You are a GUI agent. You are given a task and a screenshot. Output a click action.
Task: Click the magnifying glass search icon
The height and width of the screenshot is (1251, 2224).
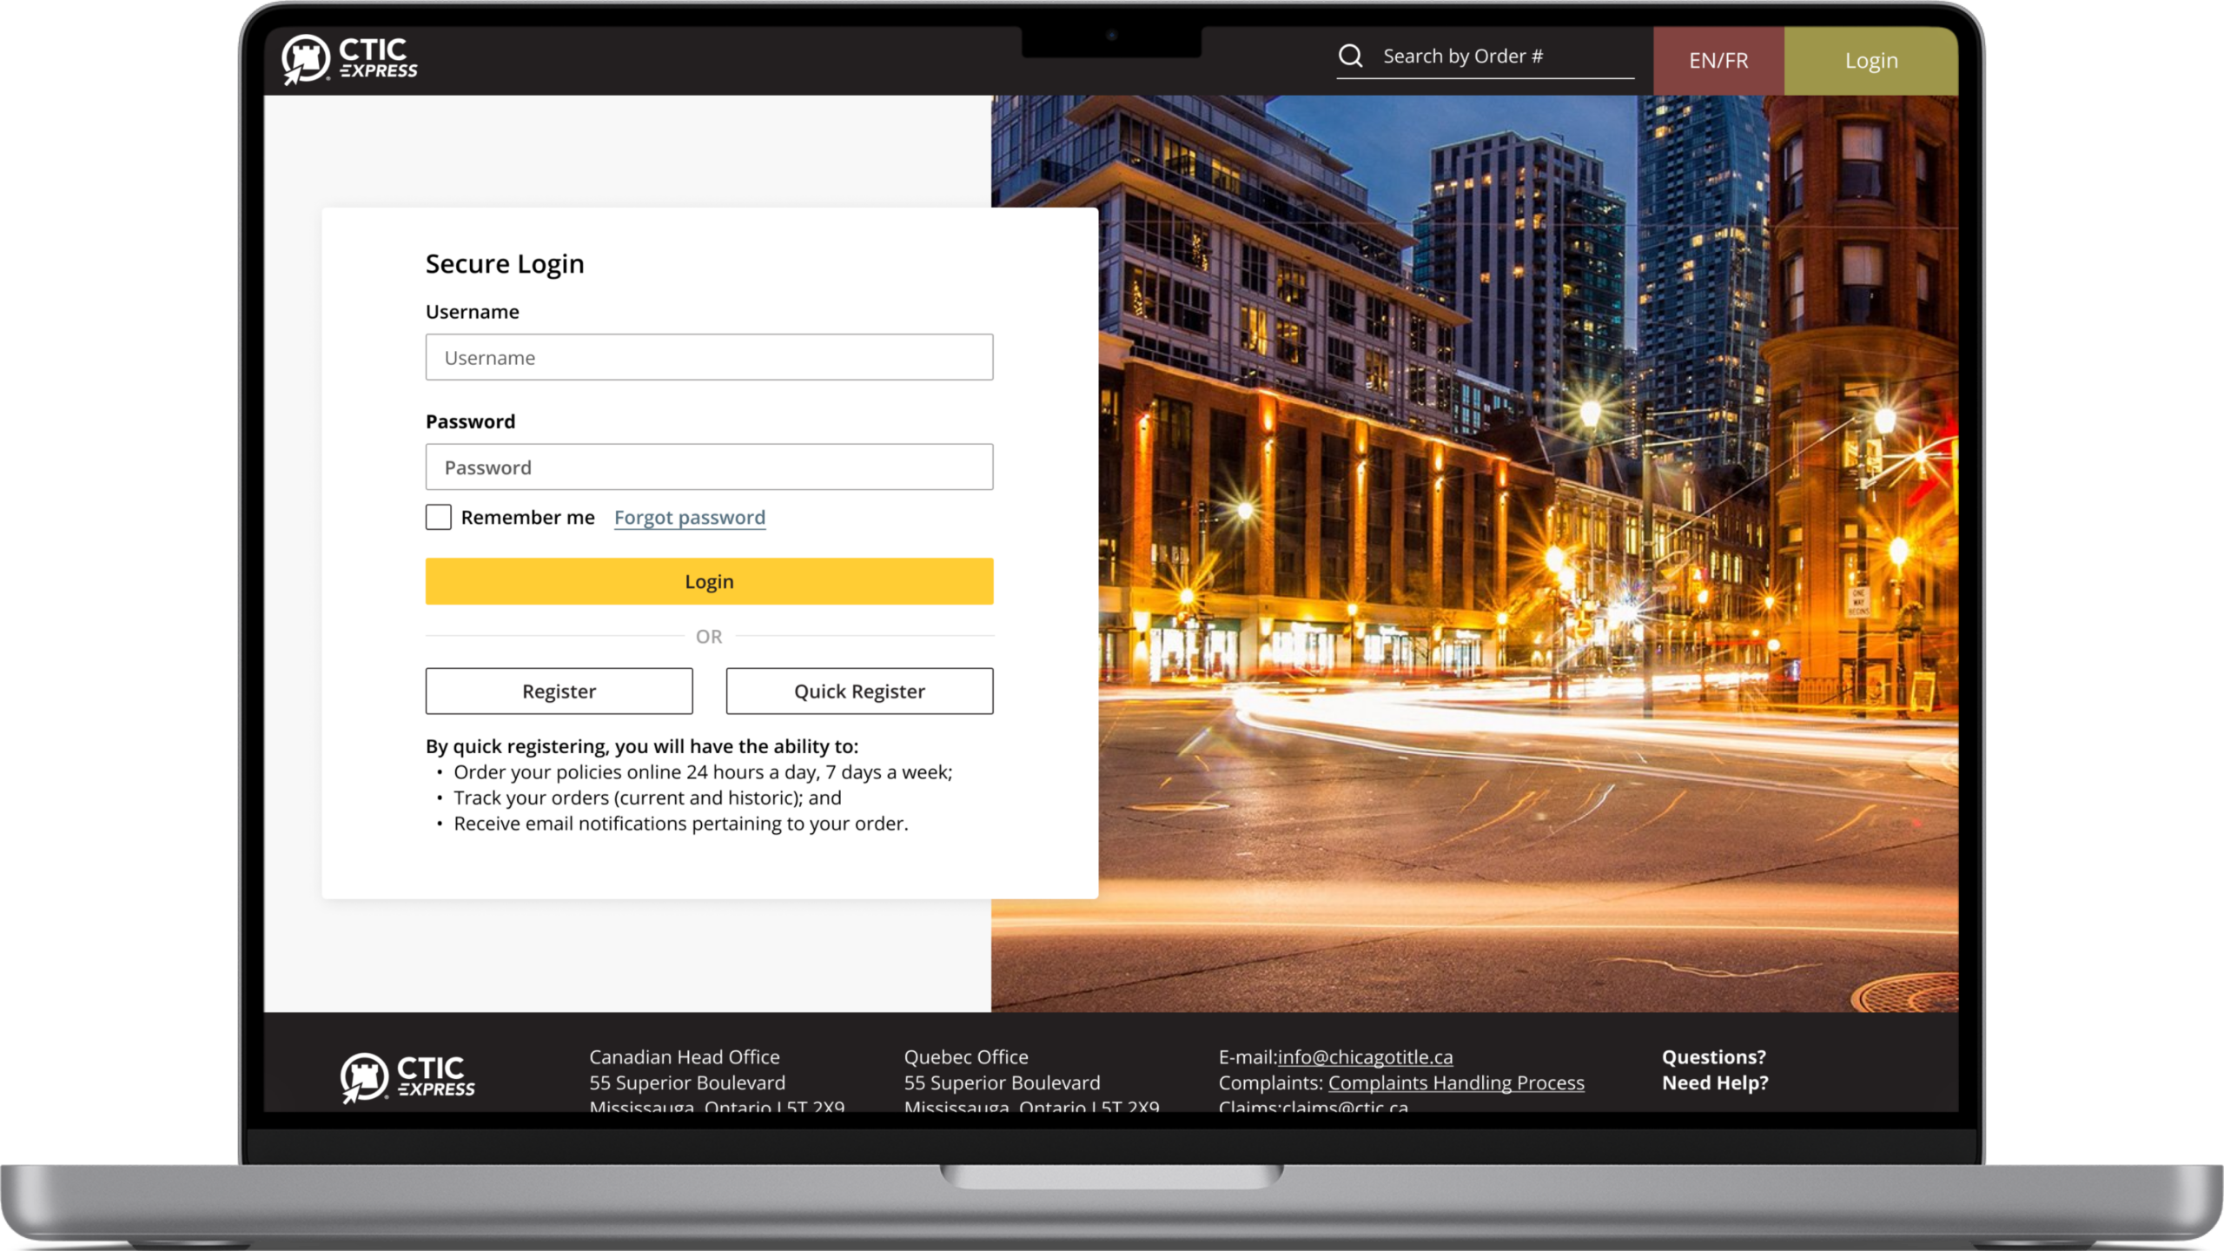(x=1350, y=56)
